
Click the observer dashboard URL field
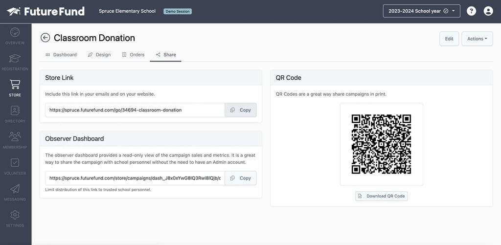pyautogui.click(x=135, y=178)
